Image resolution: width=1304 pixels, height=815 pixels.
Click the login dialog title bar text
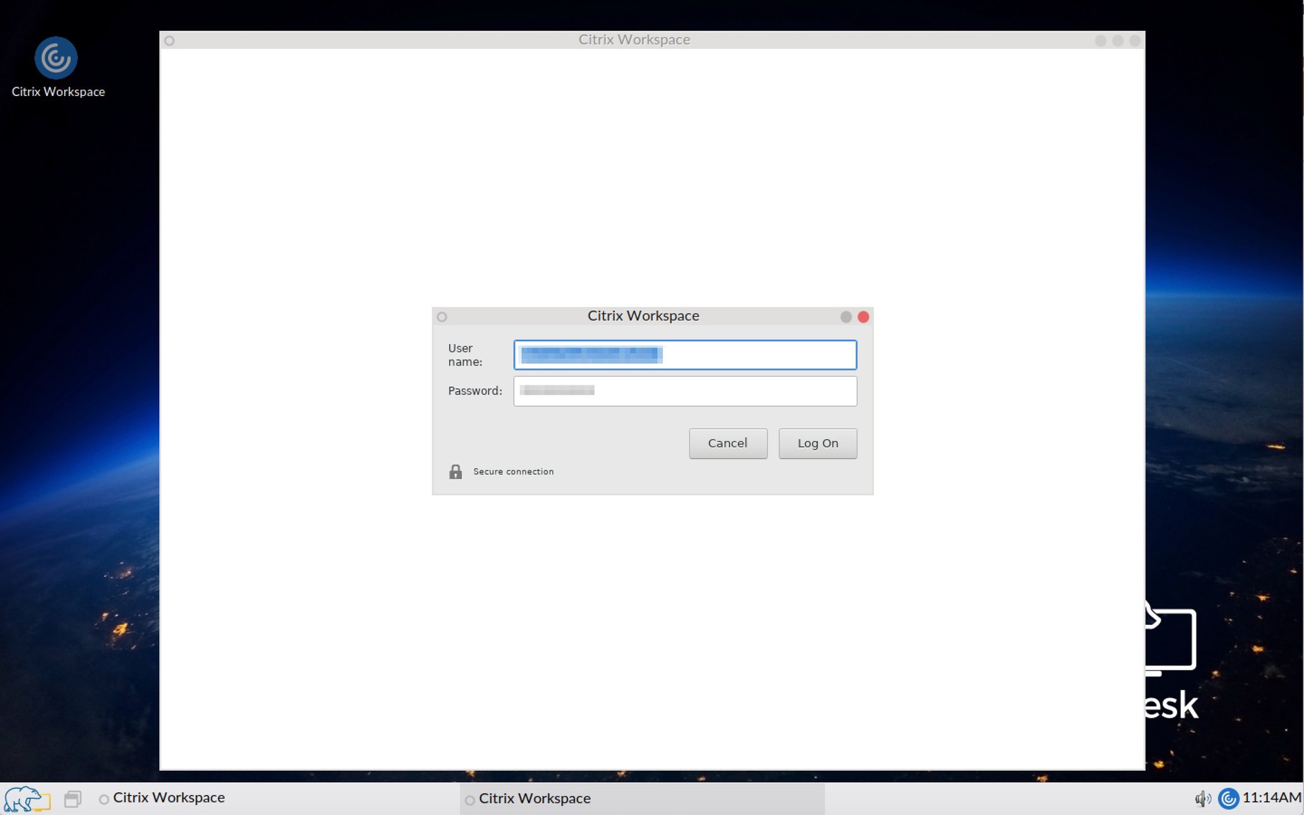[643, 316]
